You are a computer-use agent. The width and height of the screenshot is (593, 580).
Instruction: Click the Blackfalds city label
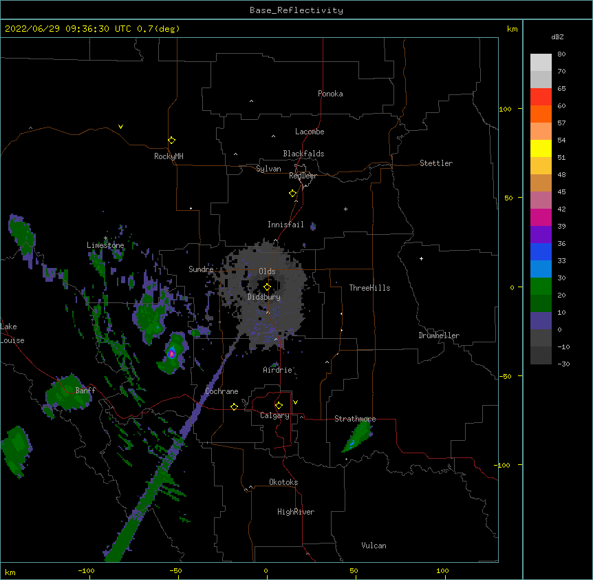pyautogui.click(x=303, y=154)
